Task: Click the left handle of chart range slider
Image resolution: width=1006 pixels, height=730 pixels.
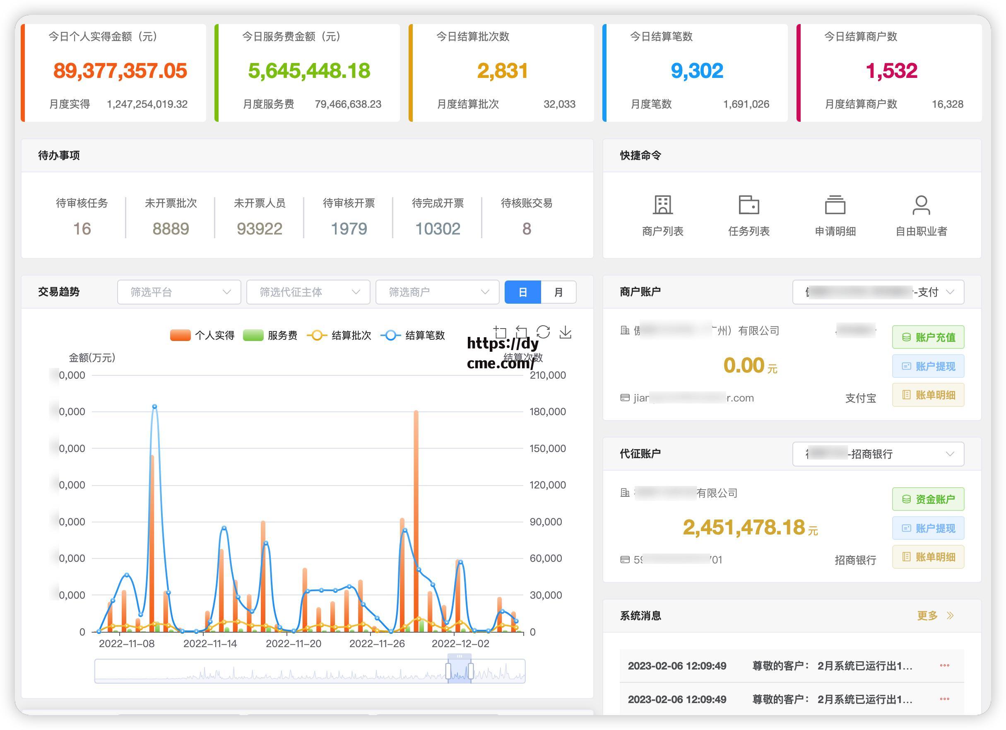Action: [x=448, y=671]
